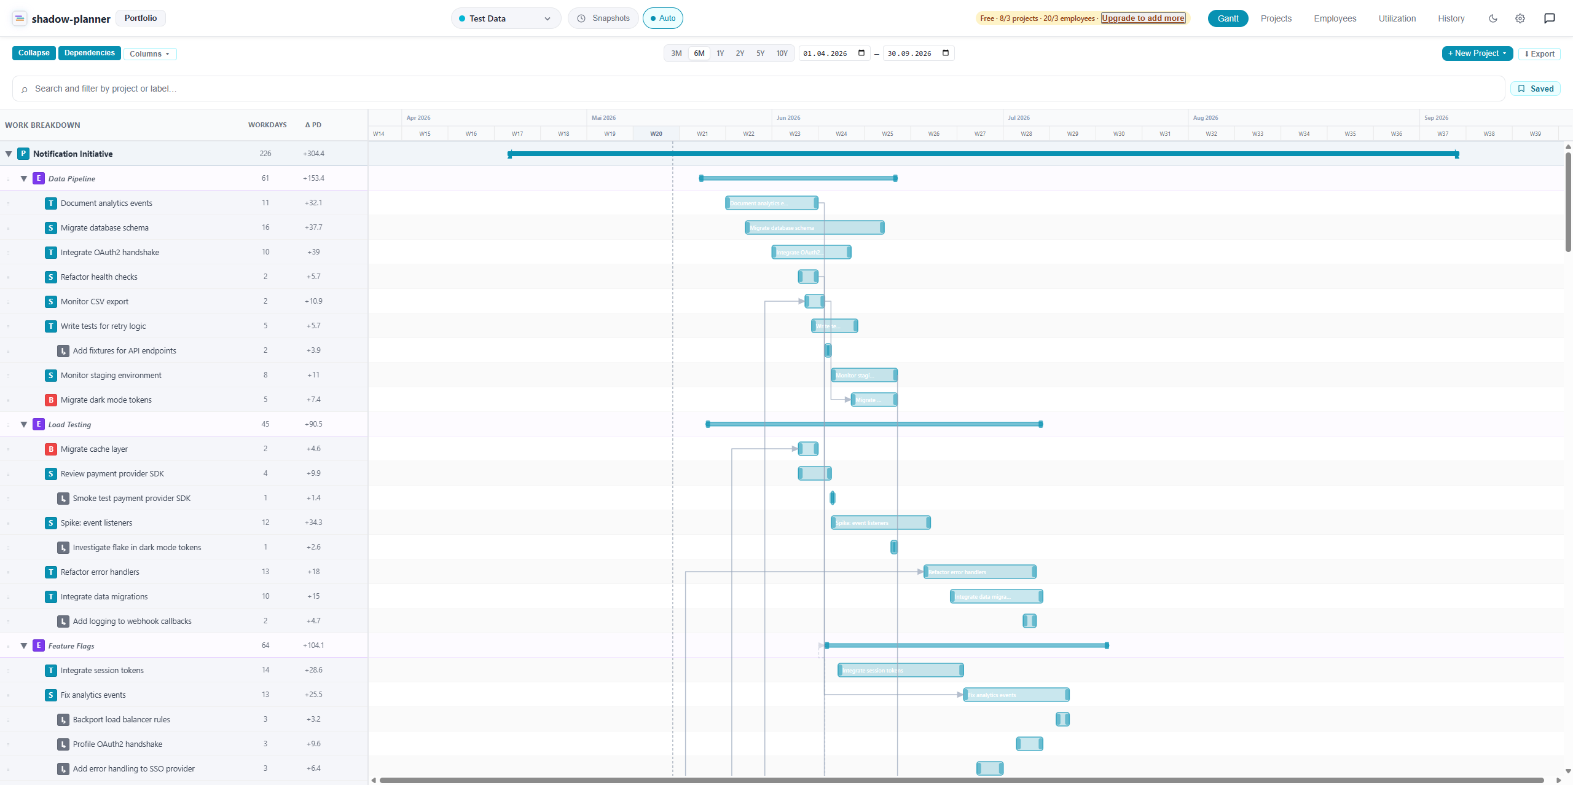This screenshot has width=1573, height=785.
Task: Select the 3M time range
Action: (677, 53)
